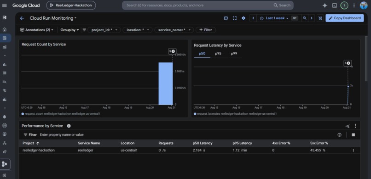Open Annotations (2) dropdown
Screen dimensions: 371x179
tap(37, 30)
